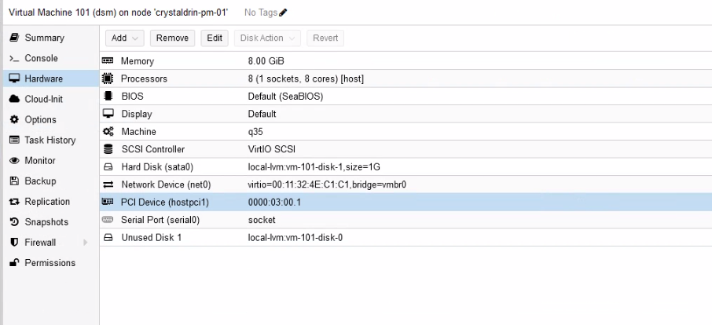Click the Display monitor icon in list
The width and height of the screenshot is (712, 325).
108,114
